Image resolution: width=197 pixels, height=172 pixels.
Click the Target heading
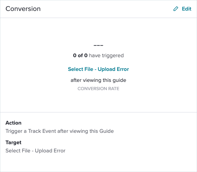pos(13,143)
